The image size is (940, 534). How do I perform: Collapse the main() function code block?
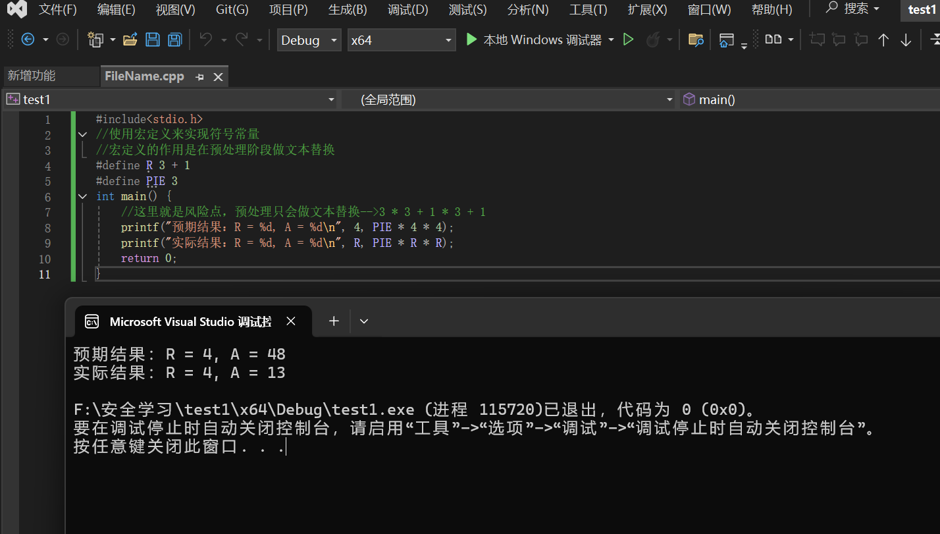(x=82, y=196)
